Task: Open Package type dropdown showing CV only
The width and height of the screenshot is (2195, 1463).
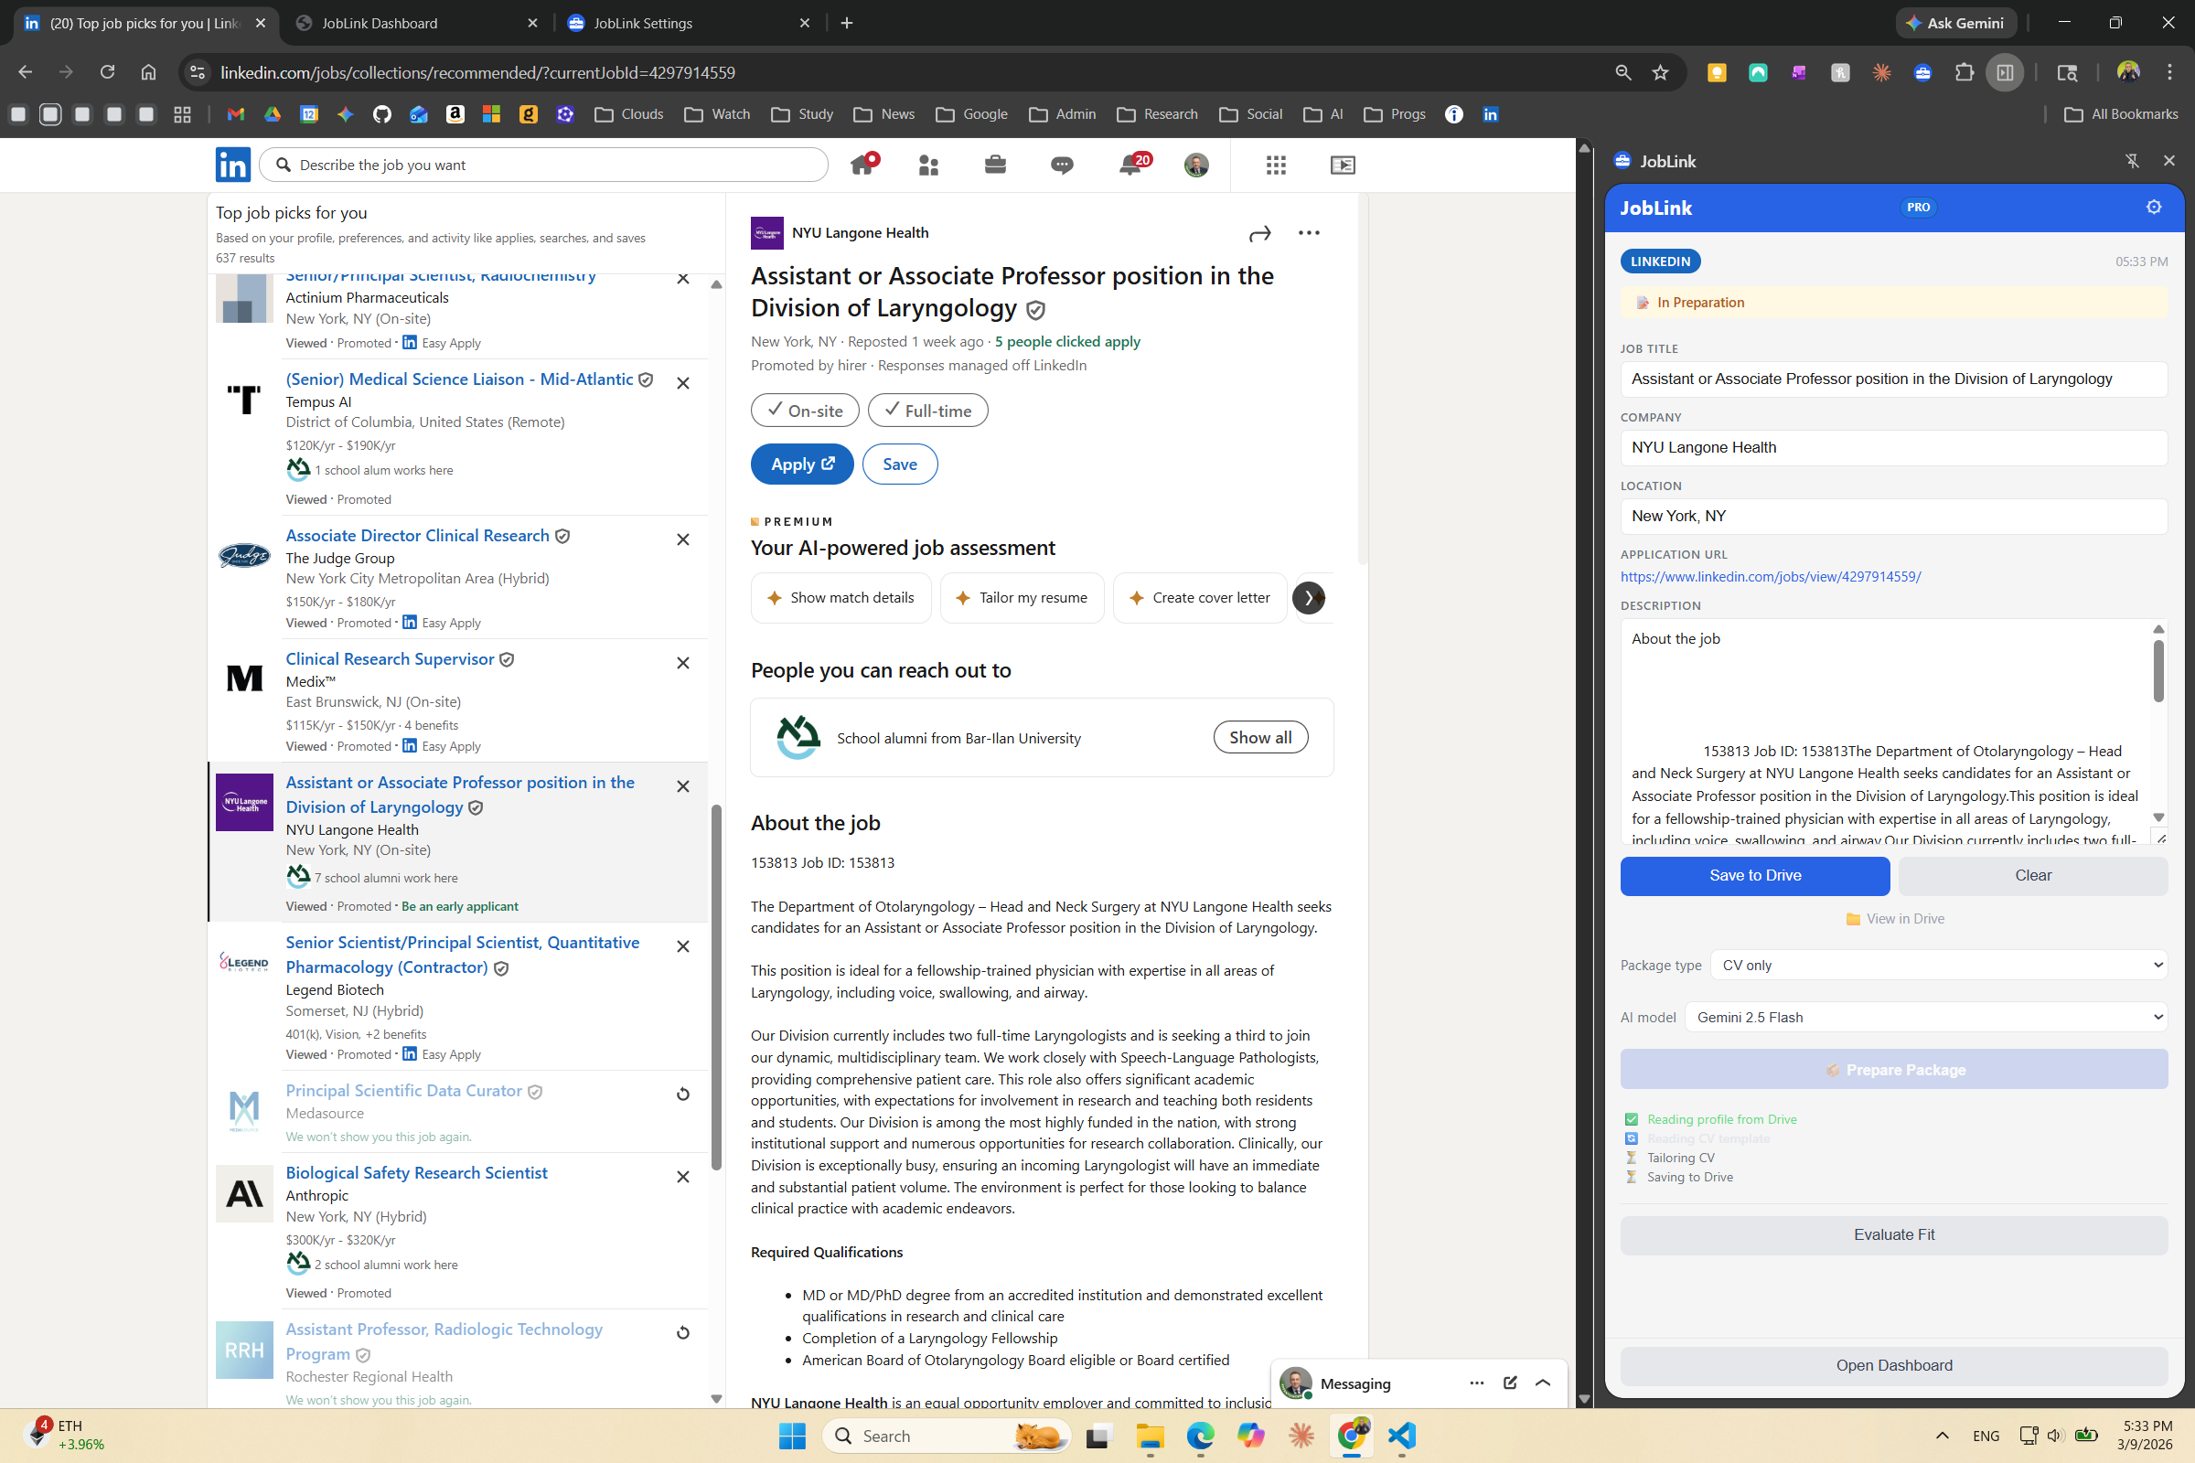Action: [1938, 966]
